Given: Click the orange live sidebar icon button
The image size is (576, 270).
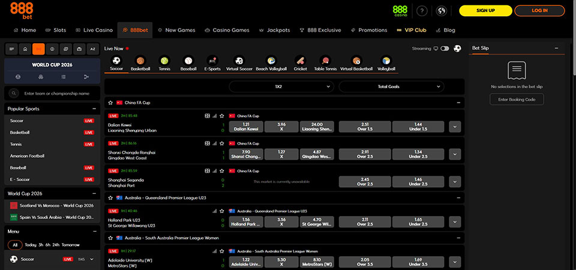Looking at the screenshot, I should point(38,49).
